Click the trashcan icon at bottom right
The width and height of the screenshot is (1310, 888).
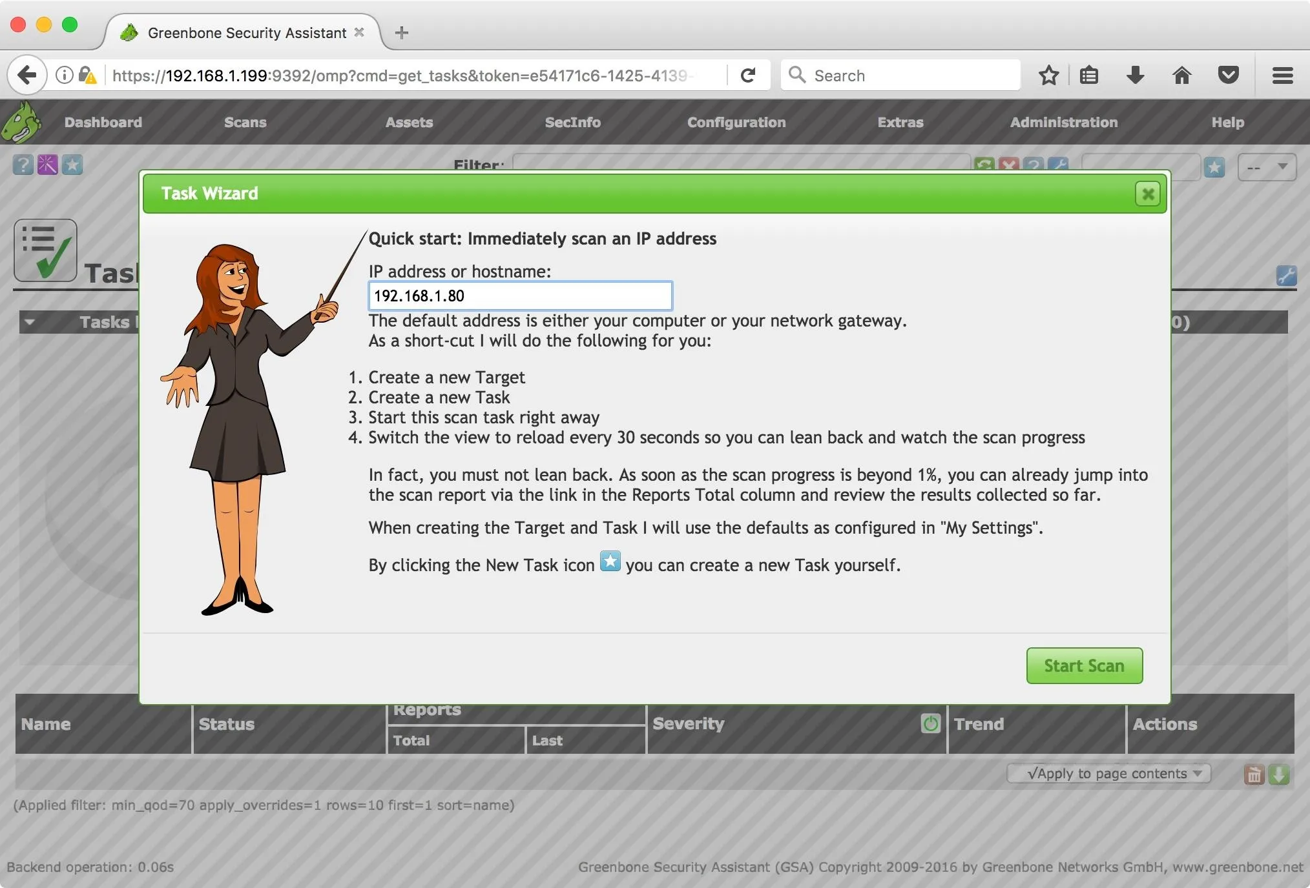[x=1254, y=774]
